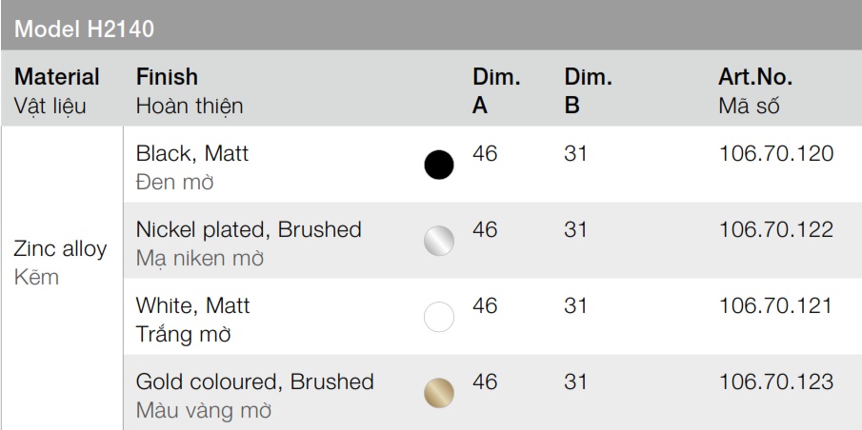Click the Zinc alloy material cell
The width and height of the screenshot is (862, 430).
[61, 249]
